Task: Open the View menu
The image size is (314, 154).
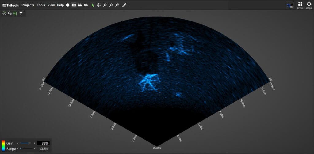Action: pos(51,5)
